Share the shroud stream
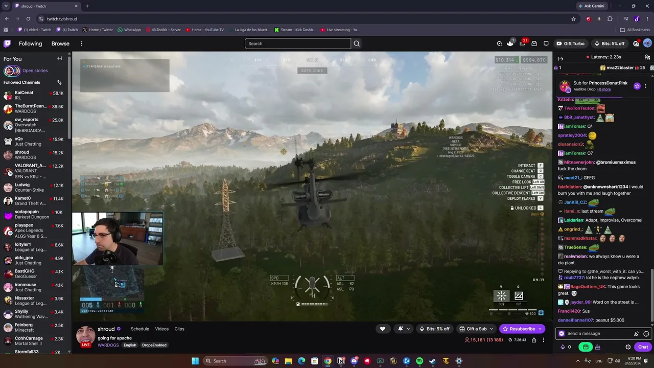Image resolution: width=654 pixels, height=368 pixels. 534,340
